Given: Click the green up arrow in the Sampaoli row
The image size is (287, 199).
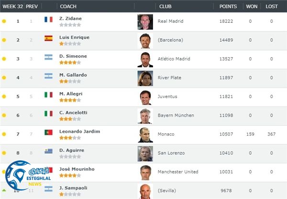Looking at the screenshot, I should (4, 190).
